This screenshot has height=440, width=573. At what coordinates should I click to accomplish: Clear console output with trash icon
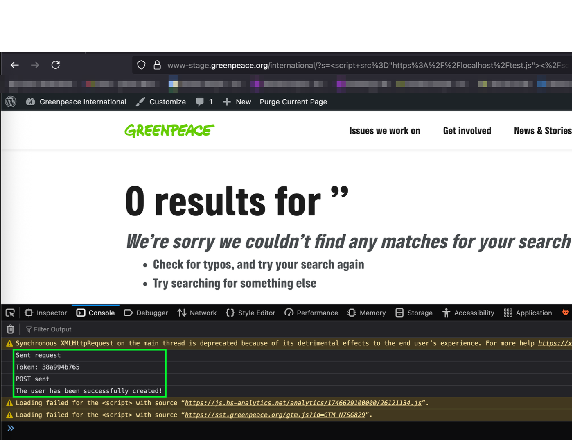click(x=10, y=329)
